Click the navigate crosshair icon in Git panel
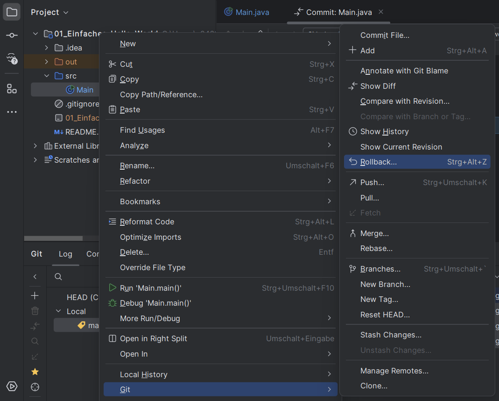Screen dimensions: 499x401 [x=35, y=387]
